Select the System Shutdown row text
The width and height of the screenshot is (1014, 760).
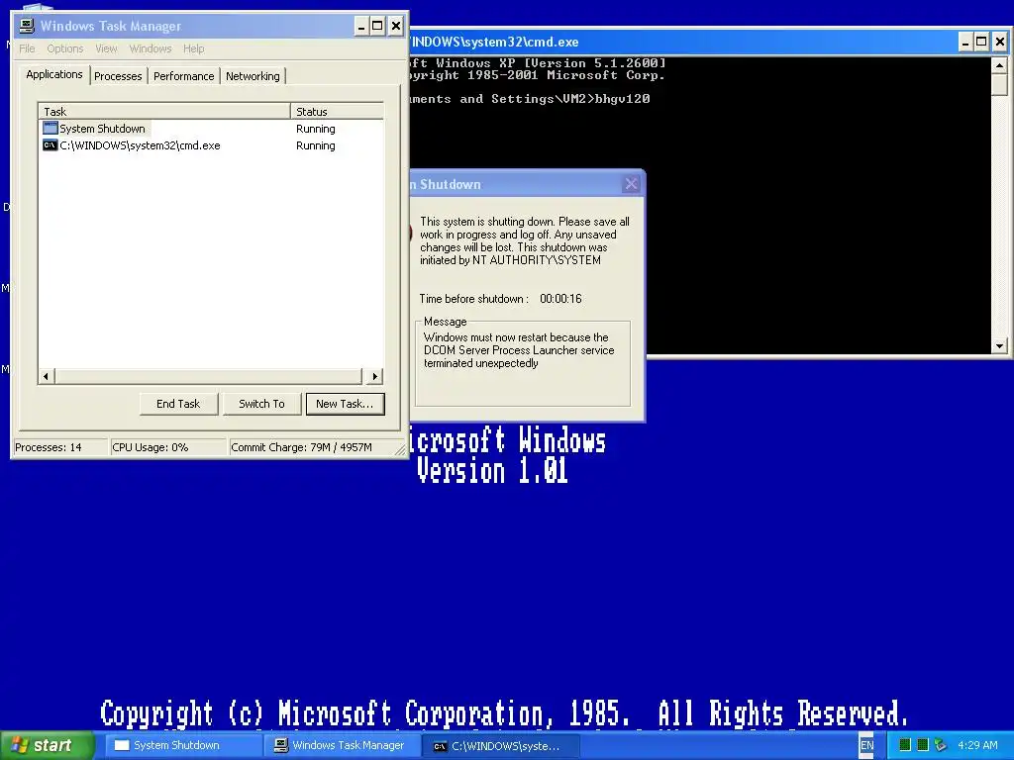click(x=102, y=129)
